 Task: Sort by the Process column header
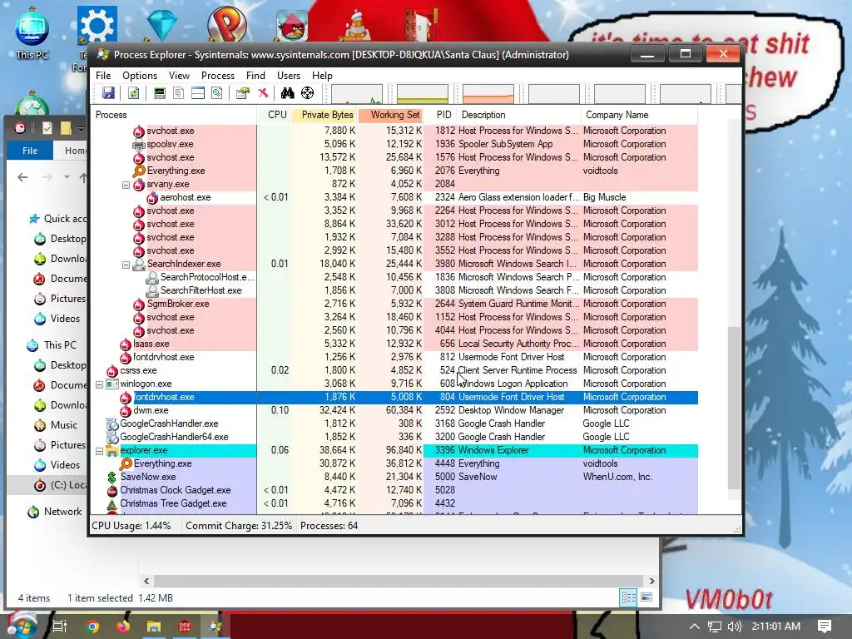pos(173,115)
